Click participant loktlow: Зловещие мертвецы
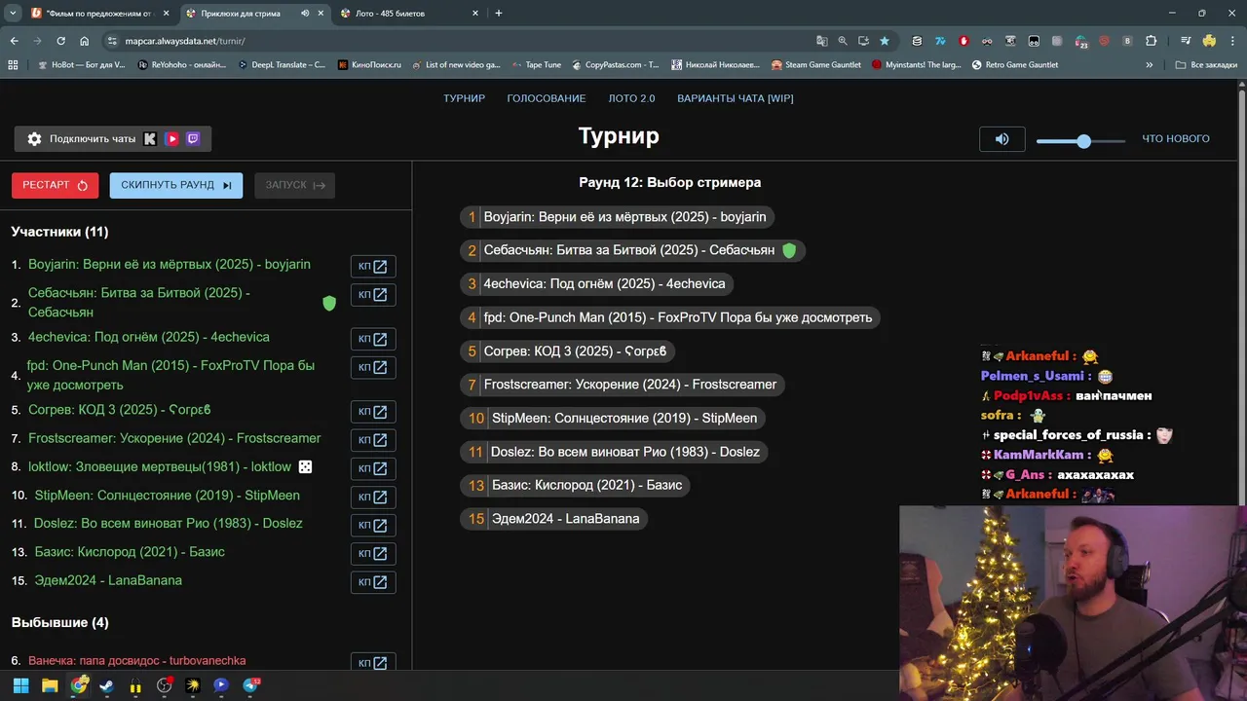Screen dimensions: 1247x701 [x=160, y=467]
